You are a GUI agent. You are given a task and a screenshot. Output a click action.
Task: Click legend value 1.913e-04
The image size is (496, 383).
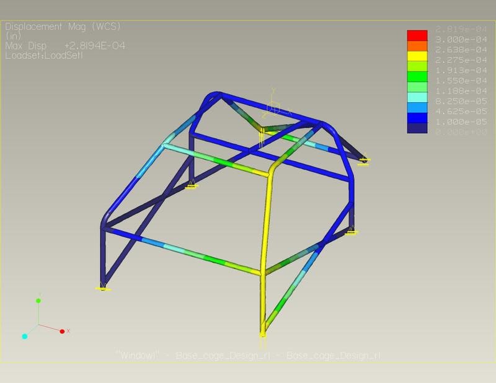click(x=461, y=70)
